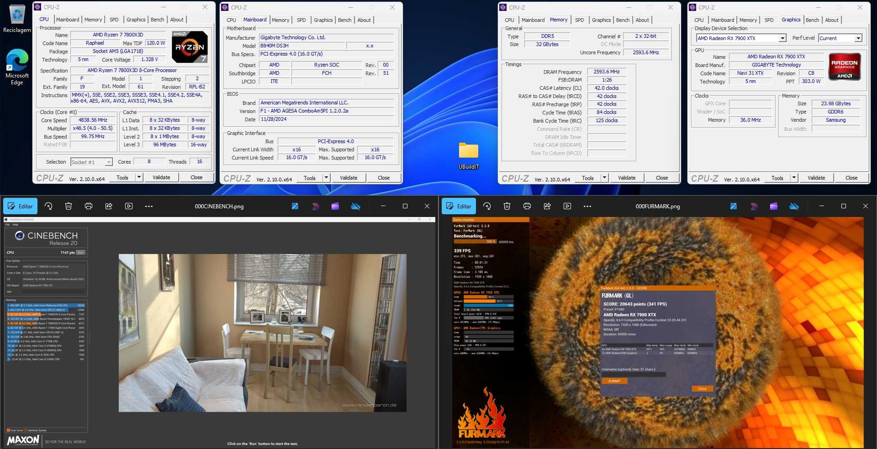Click the purple Clipchamp icon in the 000CINEBENCH.png window
This screenshot has width=877, height=449.
coord(335,206)
